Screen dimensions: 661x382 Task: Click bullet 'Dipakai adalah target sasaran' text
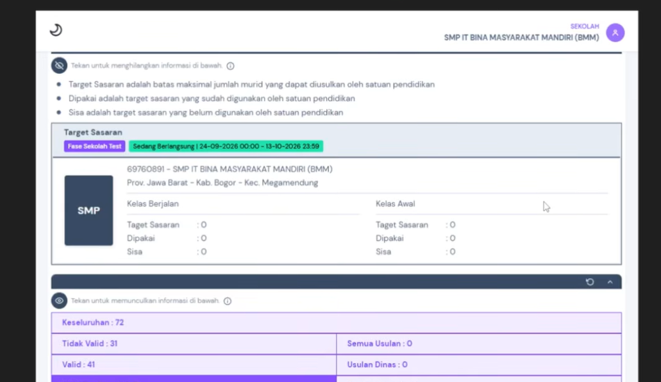tap(212, 98)
